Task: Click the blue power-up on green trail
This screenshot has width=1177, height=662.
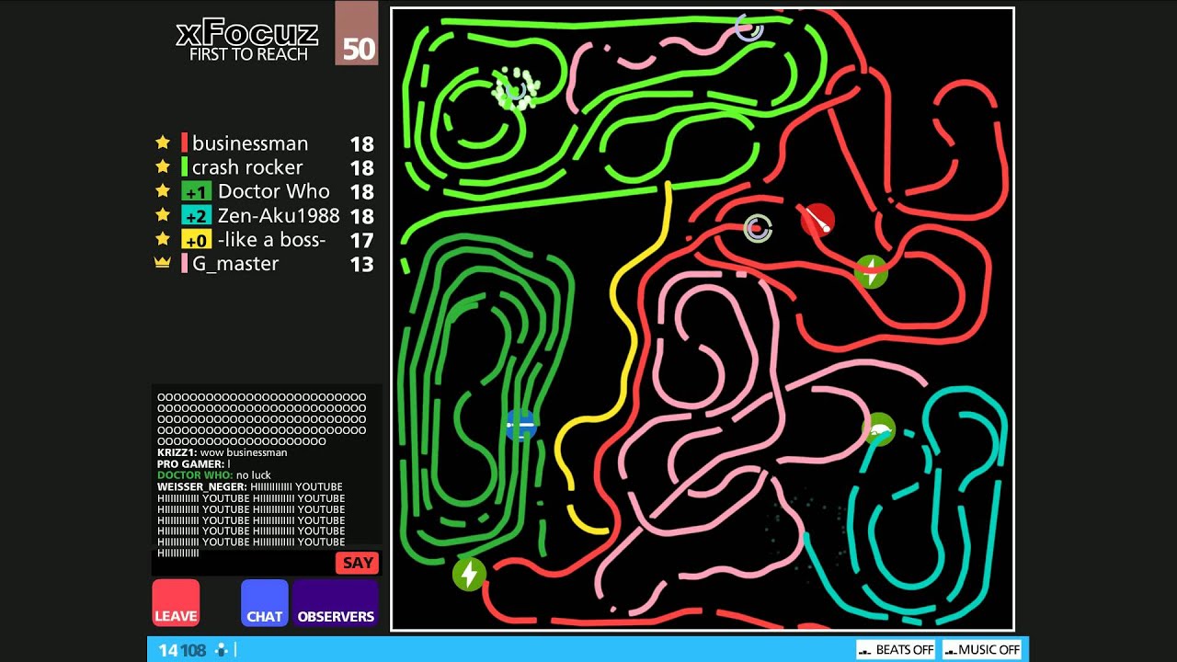Action: [520, 424]
